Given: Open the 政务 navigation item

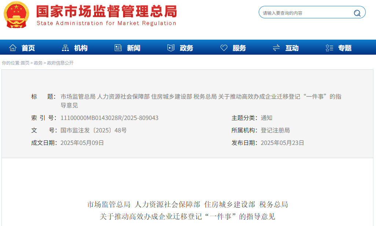Looking at the screenshot, I should pos(186,48).
